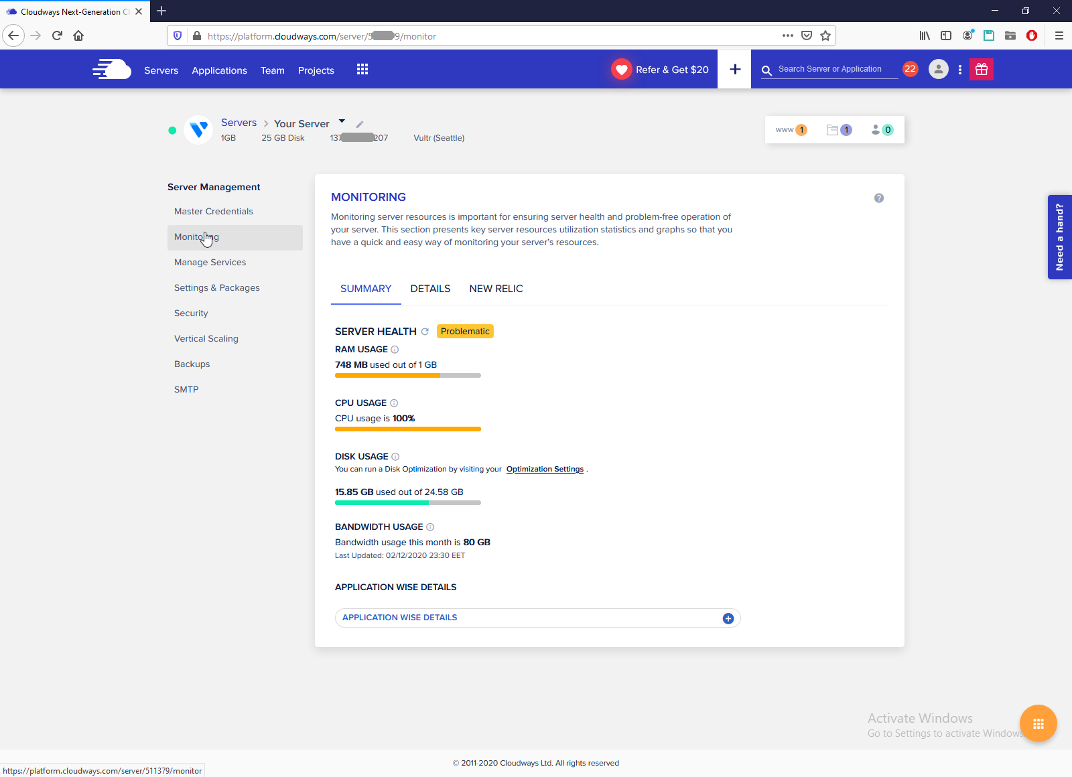Bookmark this page with star icon
The height and width of the screenshot is (777, 1072).
825,36
